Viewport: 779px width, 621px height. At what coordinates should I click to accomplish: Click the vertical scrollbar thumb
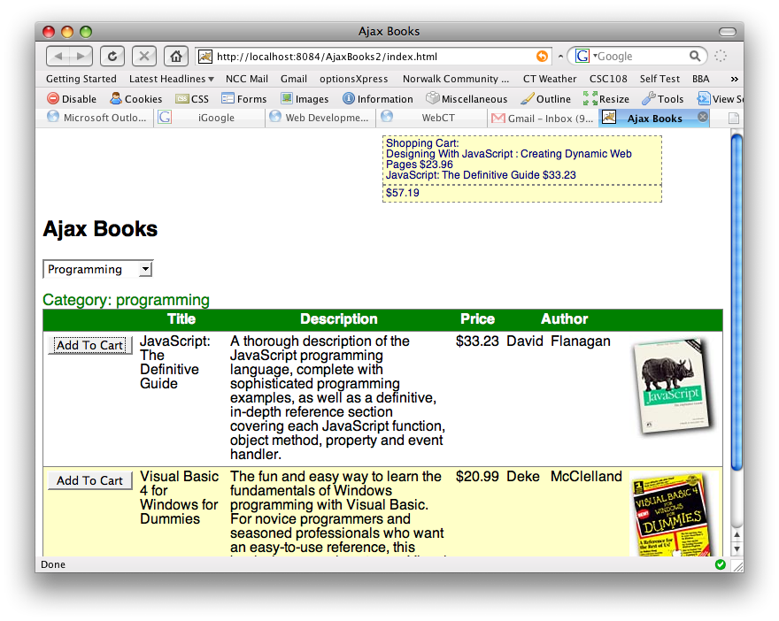[x=737, y=303]
